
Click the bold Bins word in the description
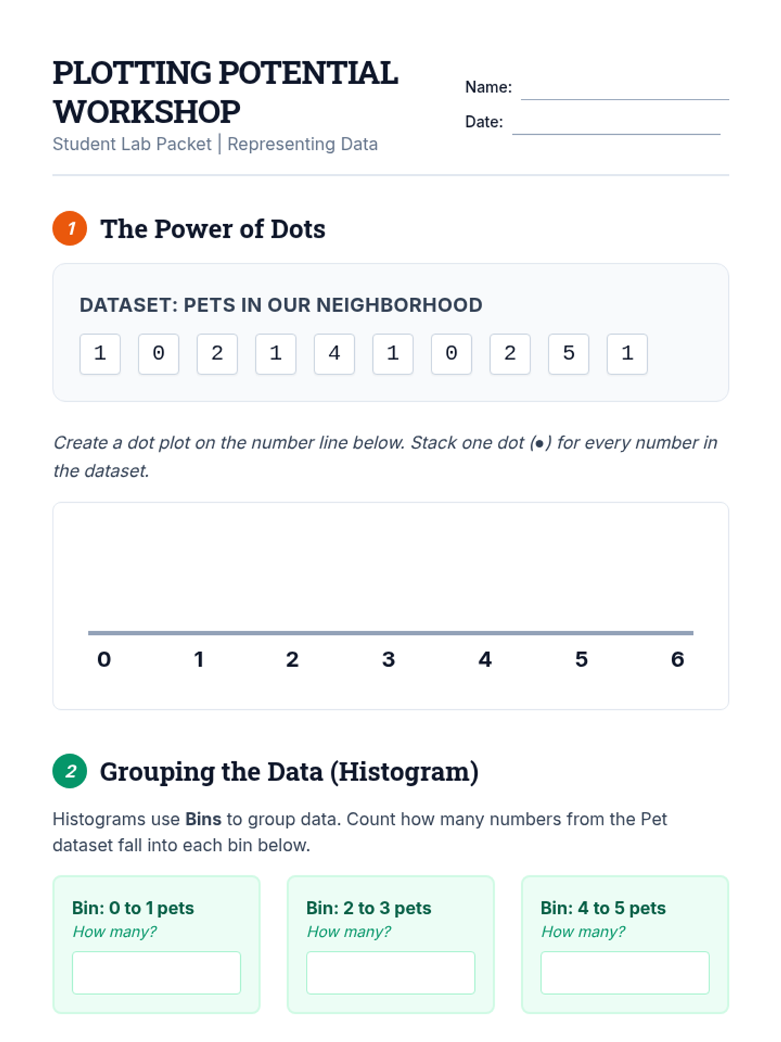coord(203,819)
